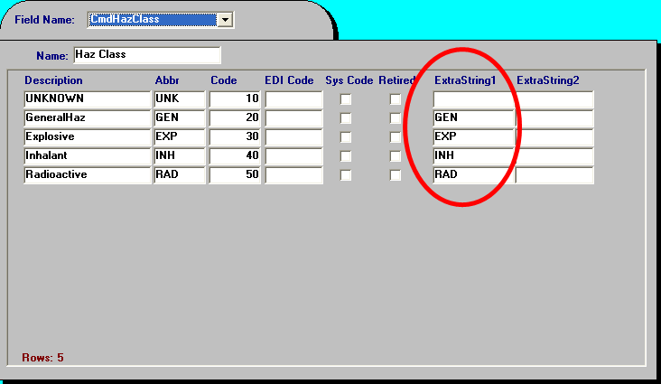
Task: Click the Code column header
Action: click(x=224, y=80)
